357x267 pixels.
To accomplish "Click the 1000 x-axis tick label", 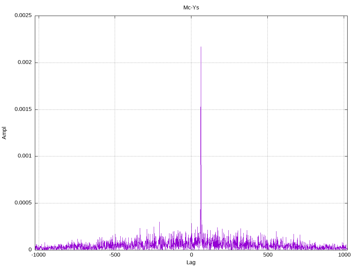I will pyautogui.click(x=344, y=255).
